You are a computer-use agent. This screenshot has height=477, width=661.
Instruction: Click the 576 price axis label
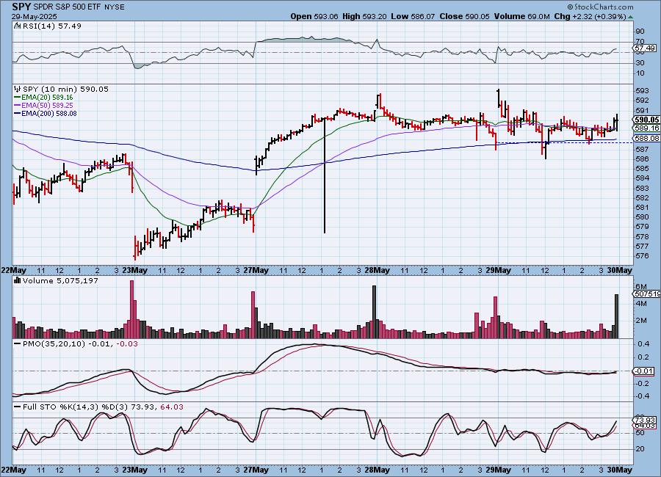[641, 256]
